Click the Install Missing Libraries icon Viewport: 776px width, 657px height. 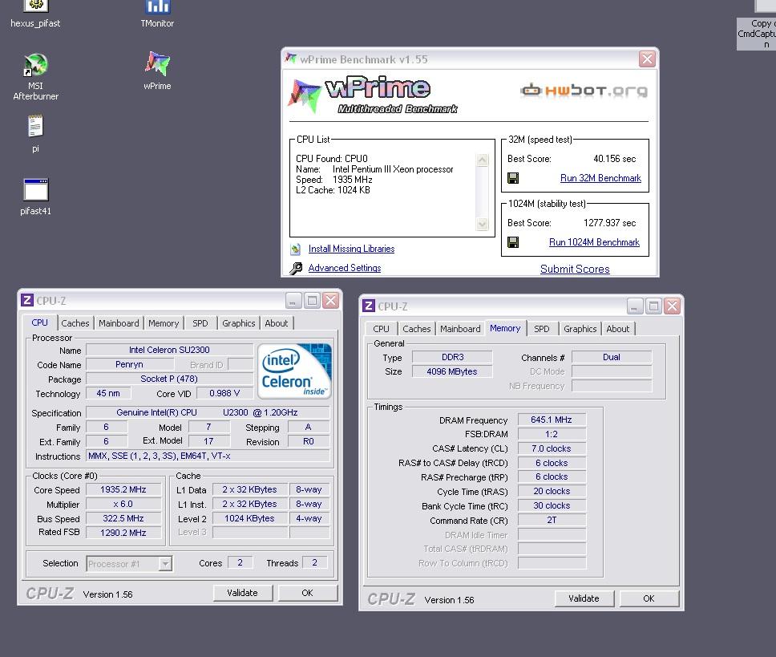[296, 249]
